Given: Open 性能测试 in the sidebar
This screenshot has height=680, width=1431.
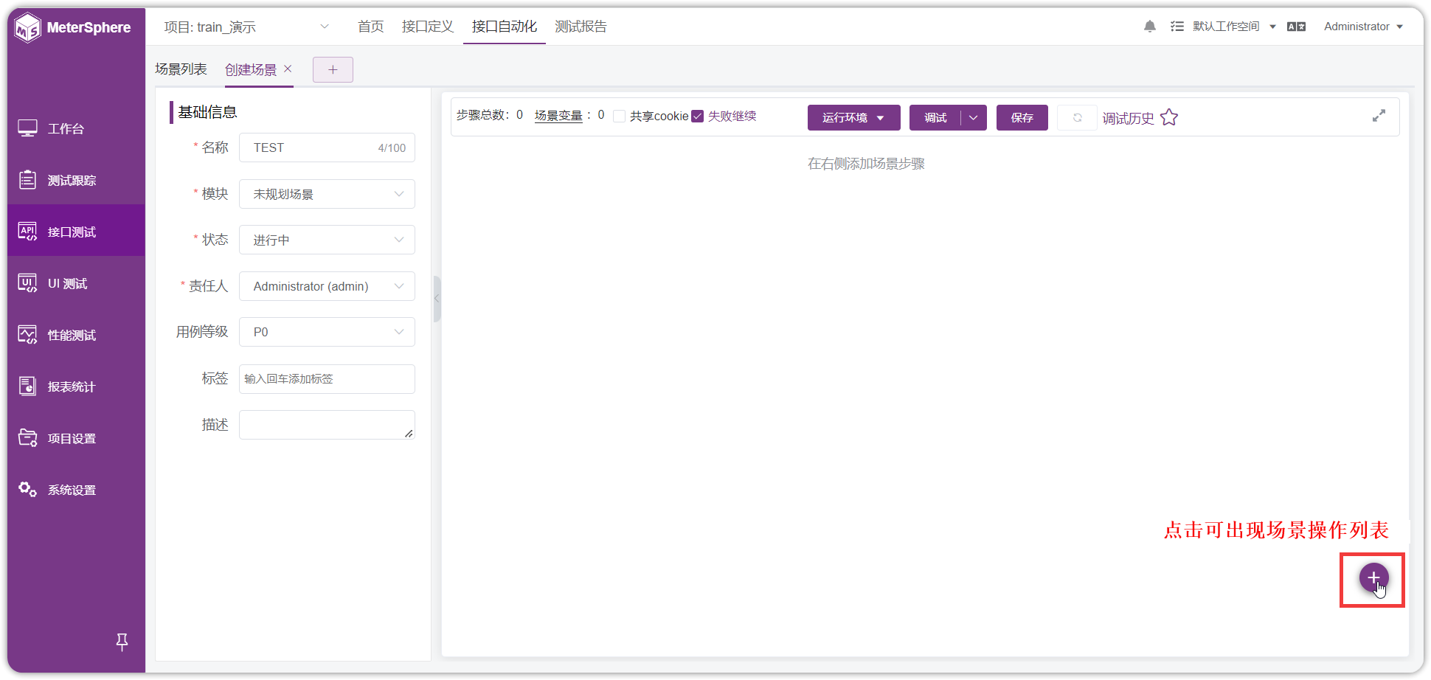Looking at the screenshot, I should pos(76,335).
